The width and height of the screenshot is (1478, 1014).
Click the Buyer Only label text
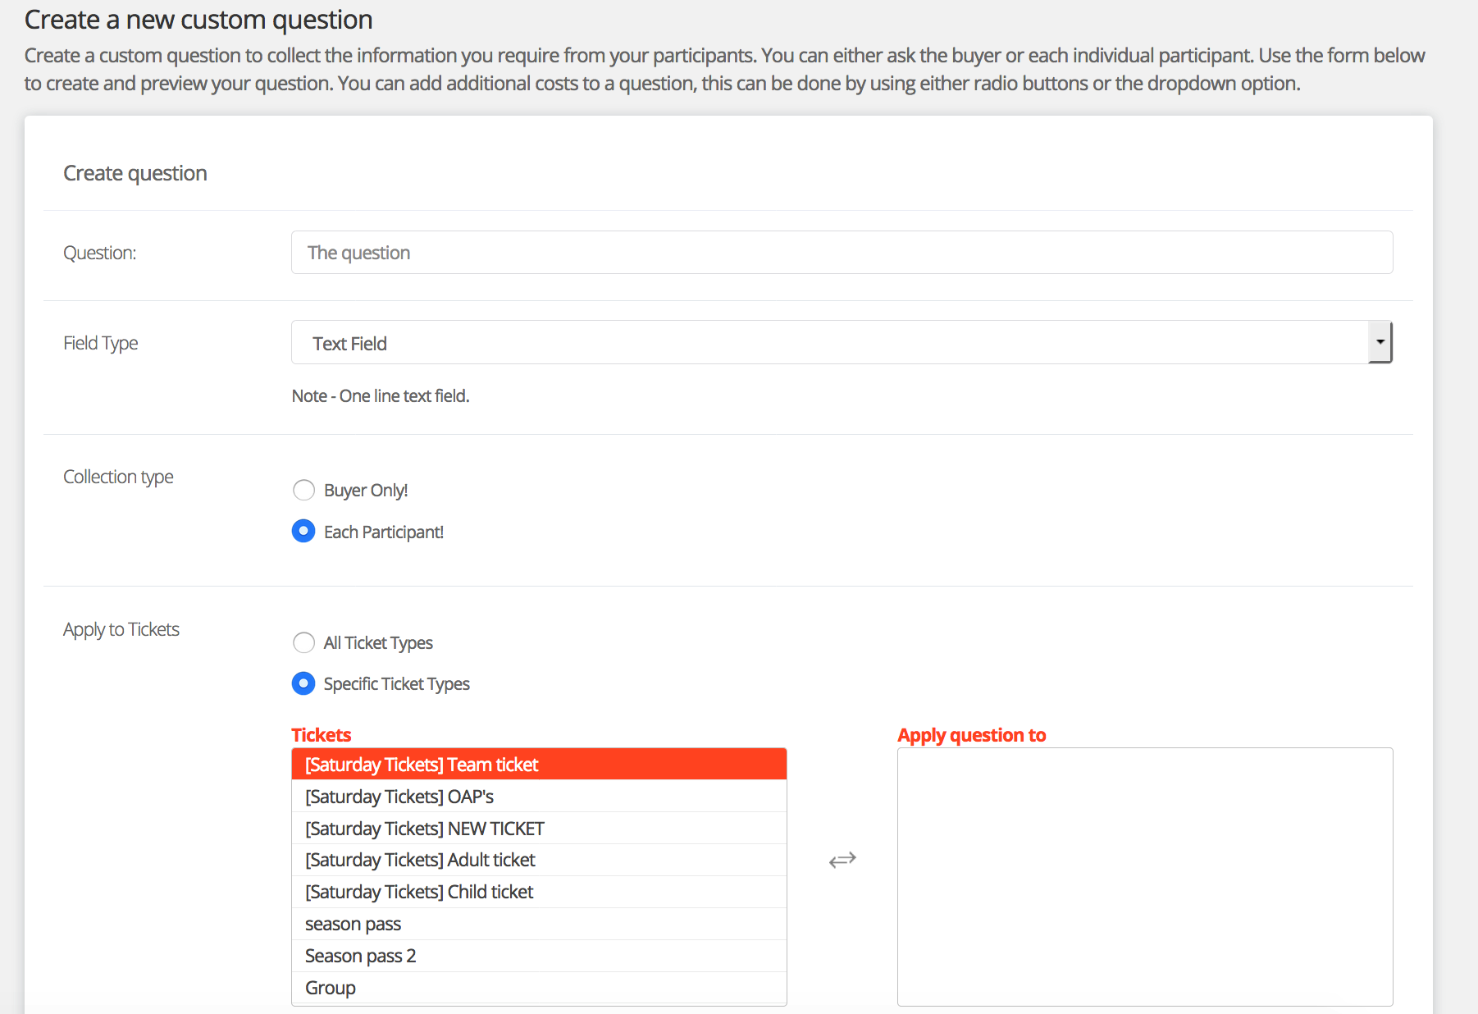(x=366, y=491)
